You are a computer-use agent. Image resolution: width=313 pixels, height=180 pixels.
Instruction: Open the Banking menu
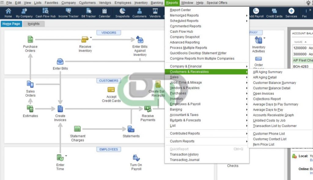point(157,3)
